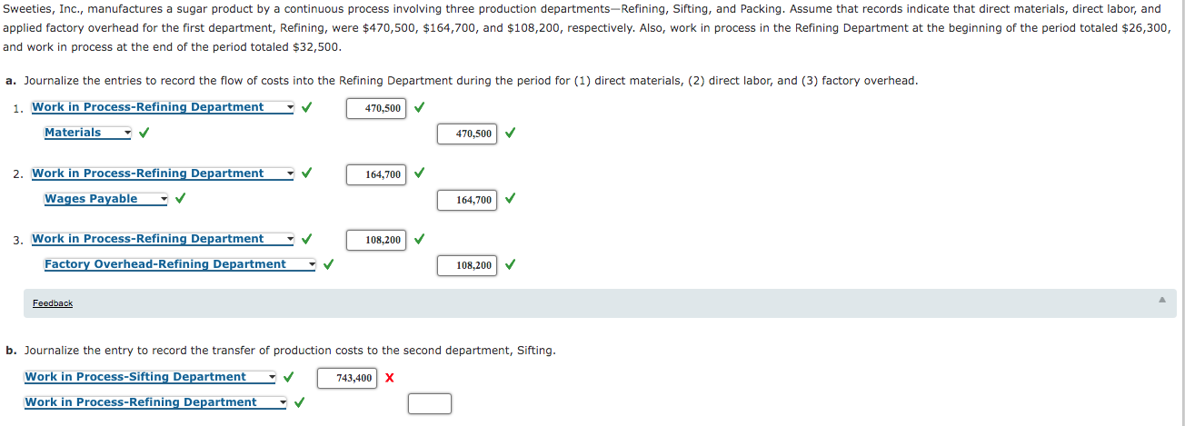Click the 470,500 debit field in entry 1
This screenshot has width=1185, height=426.
[x=376, y=108]
